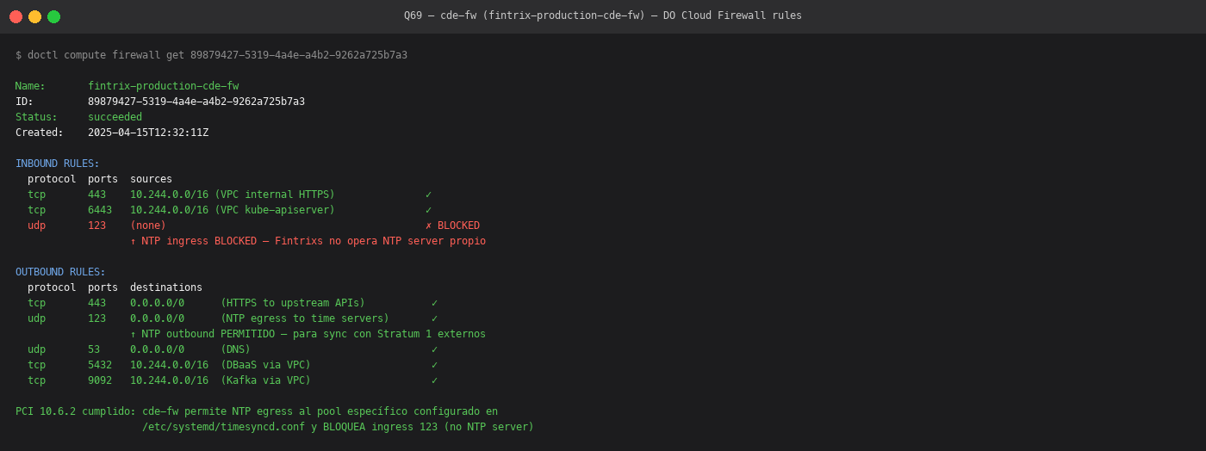The image size is (1206, 451).
Task: Click outbound port 5432 value
Action: 100,365
